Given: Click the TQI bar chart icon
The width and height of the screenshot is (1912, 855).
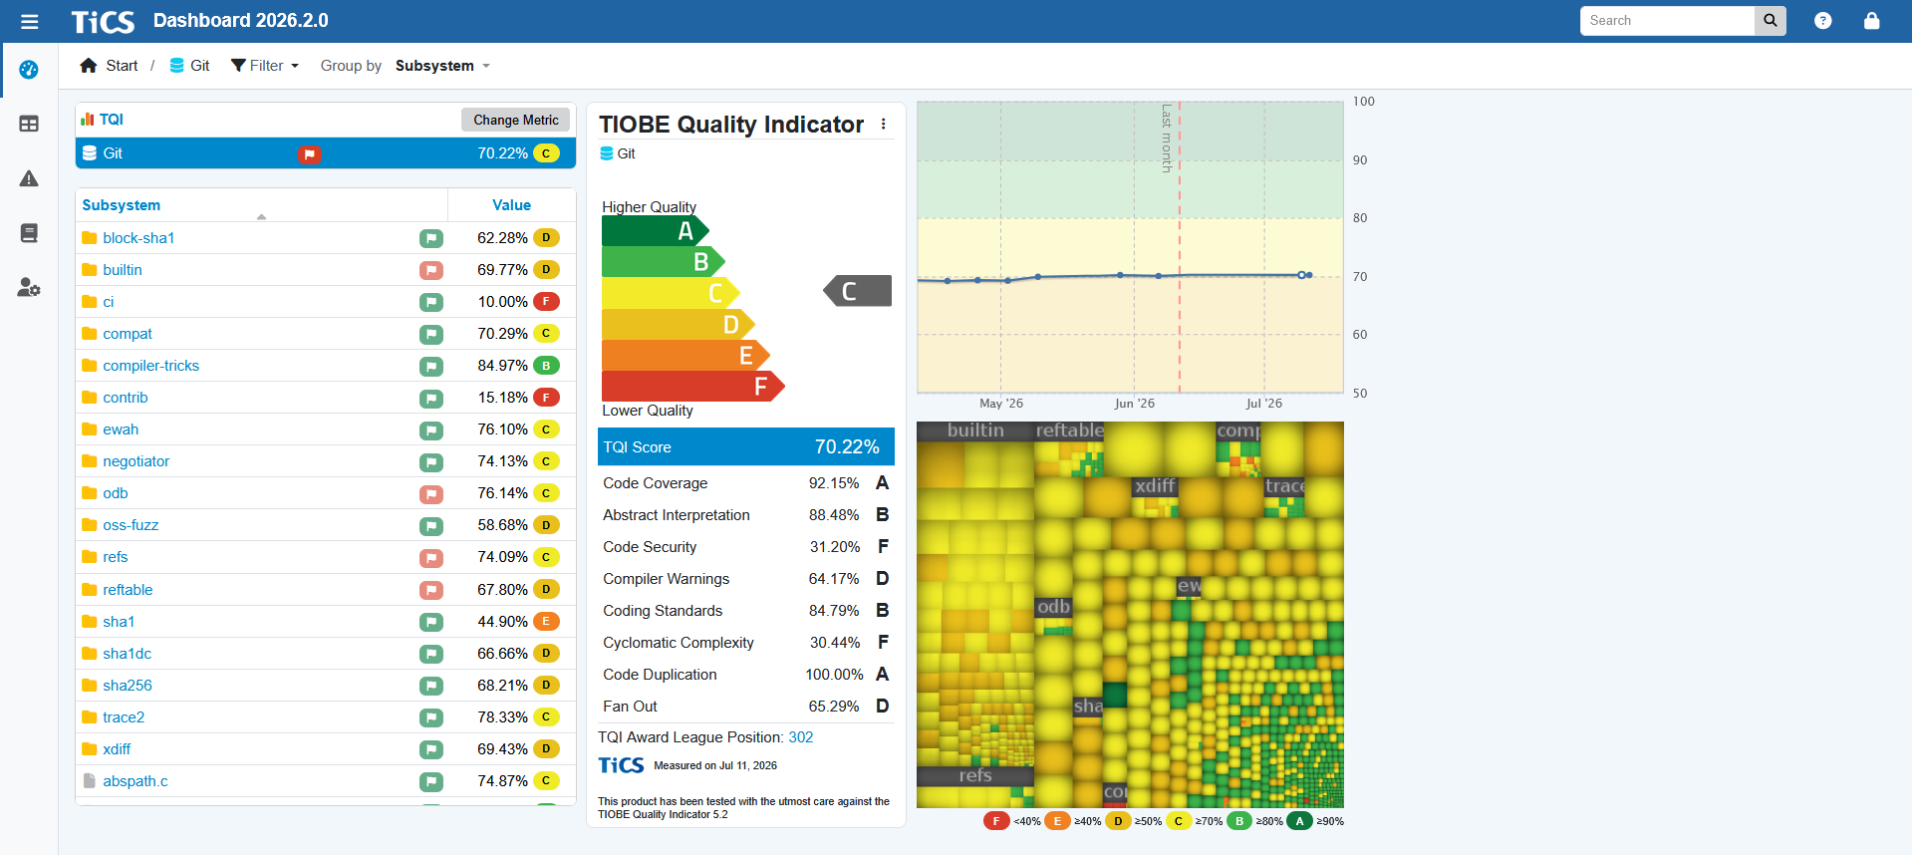Looking at the screenshot, I should point(88,120).
